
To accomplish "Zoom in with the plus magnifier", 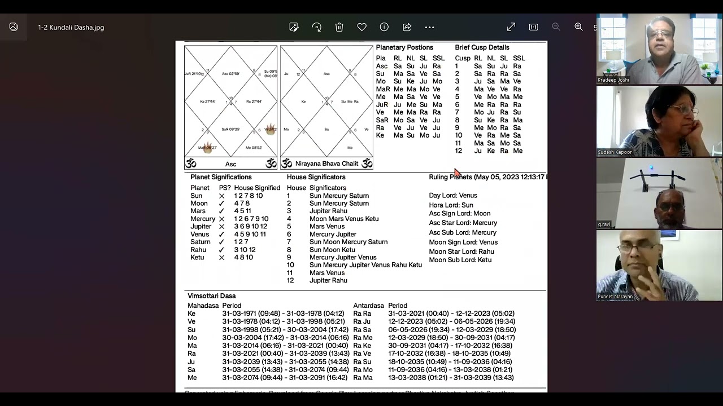I will 578,27.
